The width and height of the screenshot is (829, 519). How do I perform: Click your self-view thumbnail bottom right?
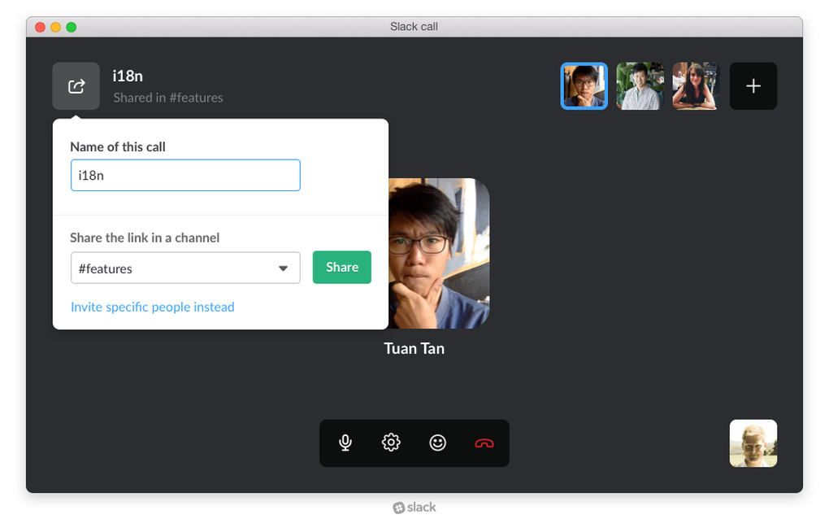point(753,443)
